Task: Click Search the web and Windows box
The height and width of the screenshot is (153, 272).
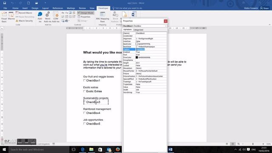Action: click(x=39, y=149)
